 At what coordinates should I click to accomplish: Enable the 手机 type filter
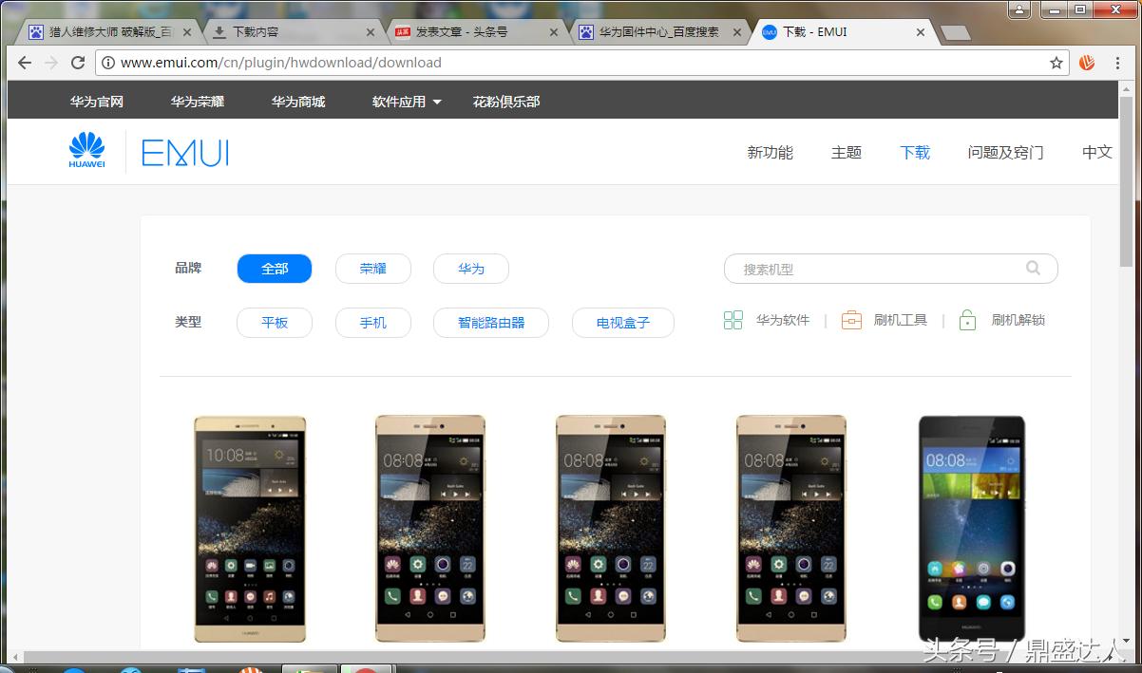click(x=372, y=323)
